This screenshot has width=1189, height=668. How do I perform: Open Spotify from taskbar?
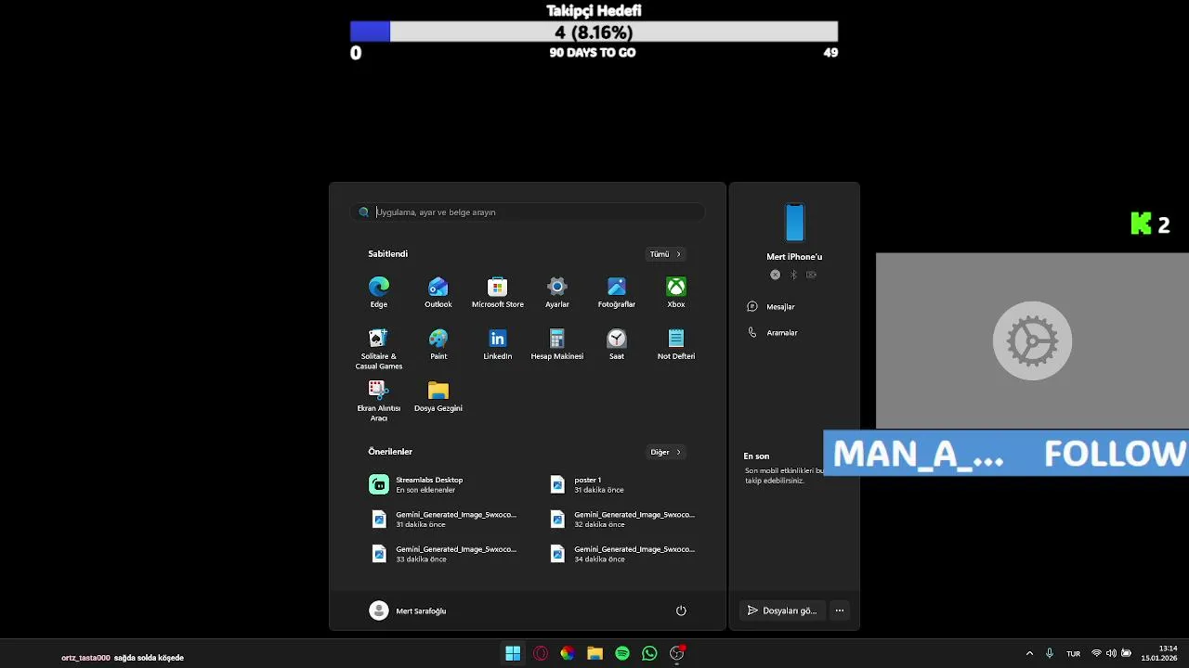coord(622,654)
